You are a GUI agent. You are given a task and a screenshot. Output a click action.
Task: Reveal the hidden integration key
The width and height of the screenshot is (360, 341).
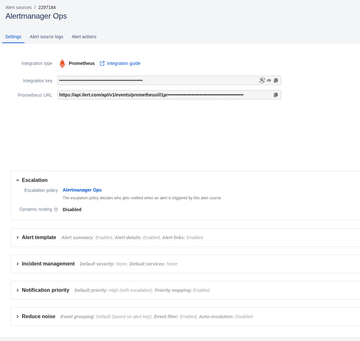[x=269, y=80]
